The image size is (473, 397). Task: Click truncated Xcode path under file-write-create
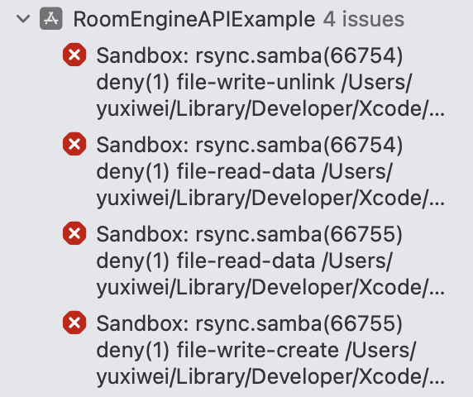click(270, 377)
